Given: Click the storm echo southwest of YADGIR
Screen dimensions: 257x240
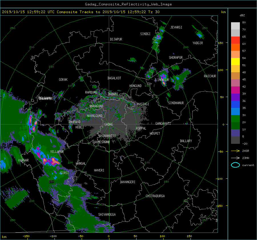Looking at the screenshot, I should pyautogui.click(x=199, y=35).
